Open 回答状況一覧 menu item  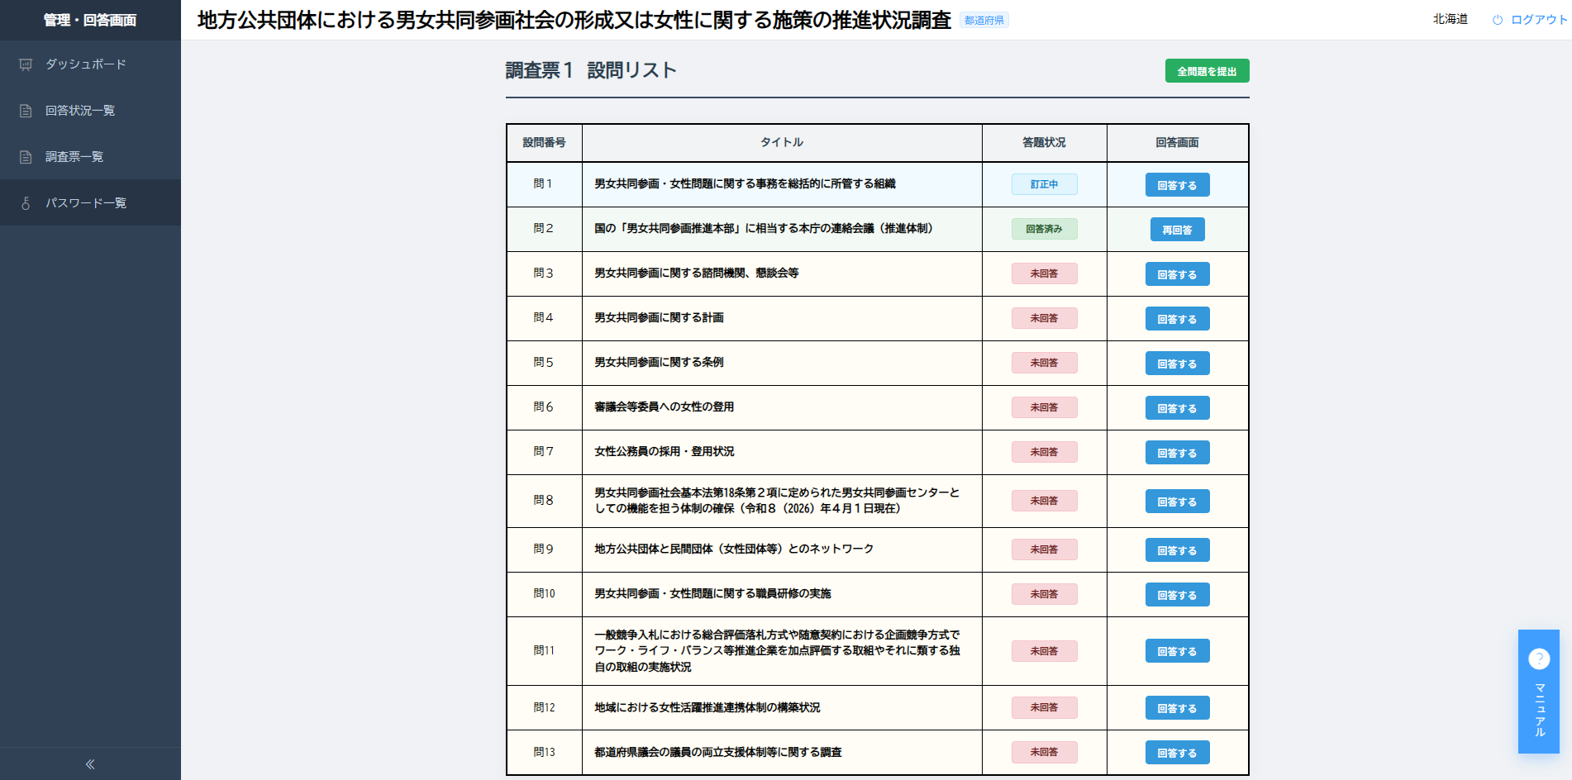pos(90,110)
